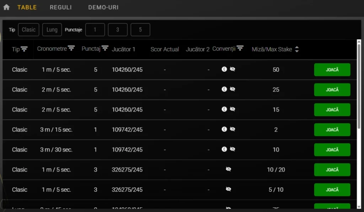Click the cube icon in stake 50 row
364x212 pixels.
pyautogui.click(x=224, y=69)
